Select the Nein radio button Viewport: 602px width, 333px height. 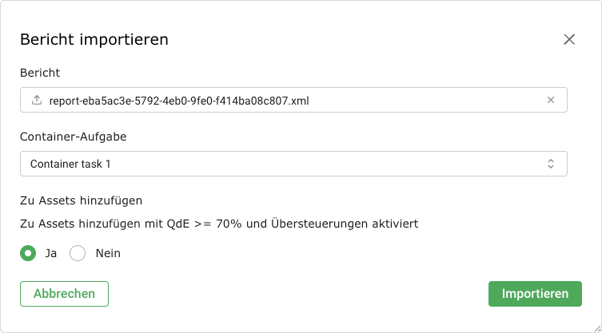78,253
